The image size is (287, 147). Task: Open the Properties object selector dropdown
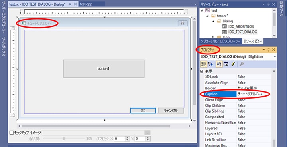coord(275,57)
